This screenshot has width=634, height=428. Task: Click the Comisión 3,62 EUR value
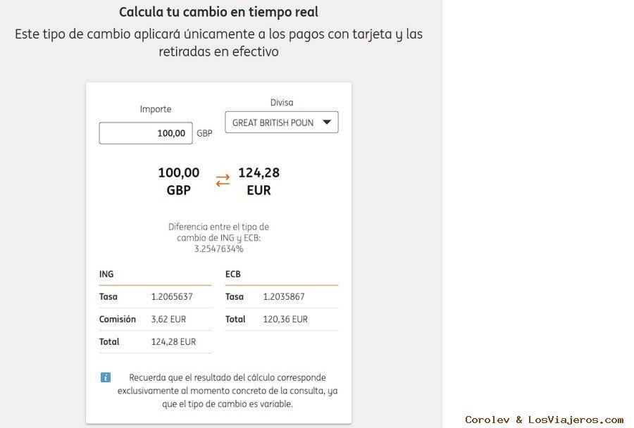click(x=168, y=319)
